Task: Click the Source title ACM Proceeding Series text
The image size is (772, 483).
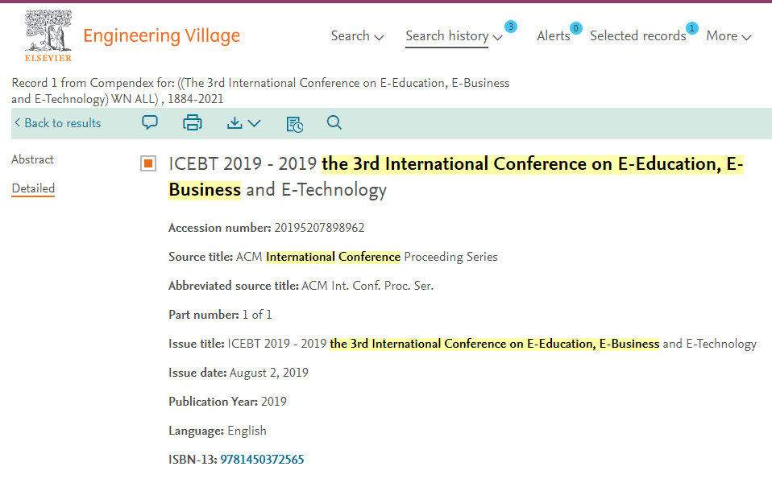Action: [x=367, y=257]
